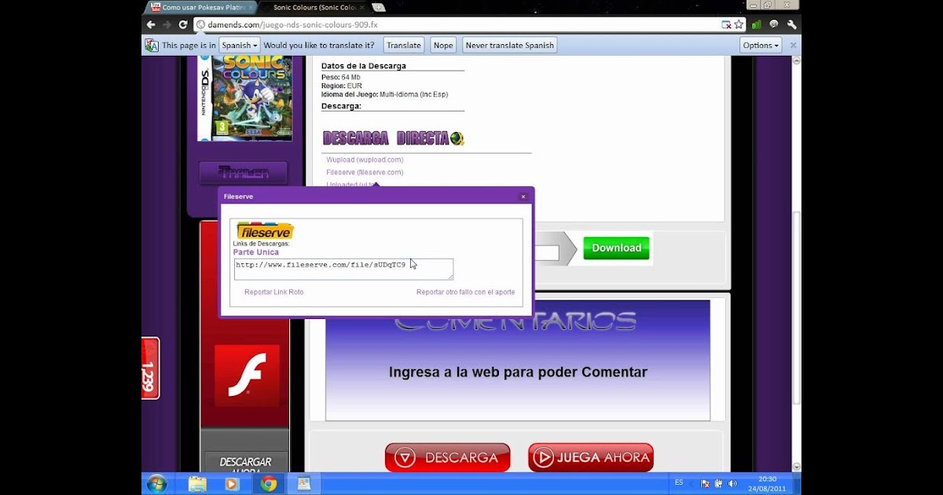
Task: Open a new tab with the plus button
Action: pyautogui.click(x=379, y=7)
